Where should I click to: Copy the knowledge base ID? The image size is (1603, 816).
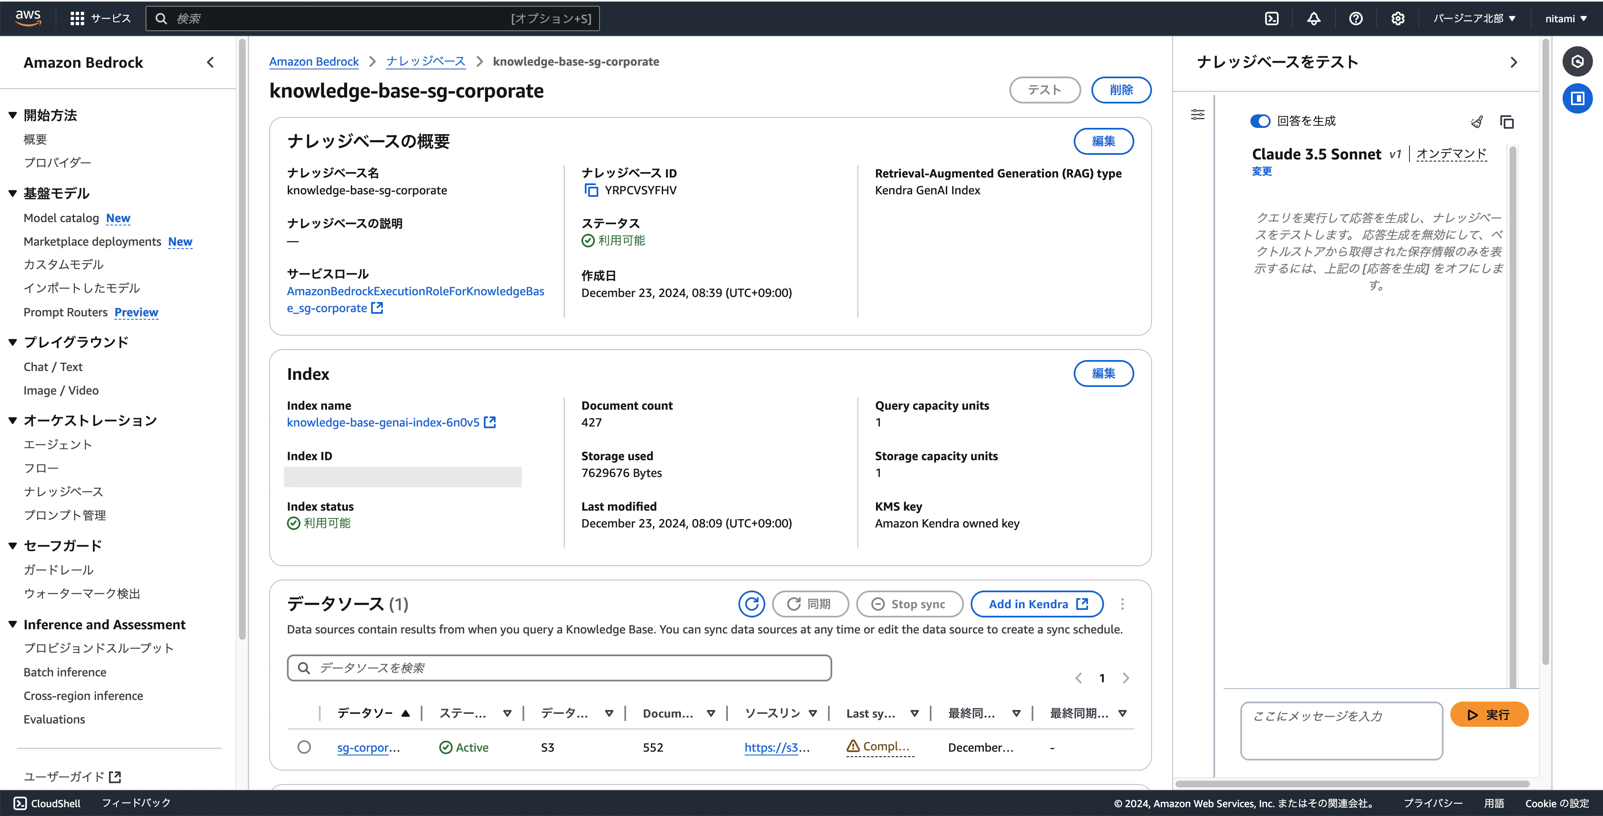click(591, 190)
